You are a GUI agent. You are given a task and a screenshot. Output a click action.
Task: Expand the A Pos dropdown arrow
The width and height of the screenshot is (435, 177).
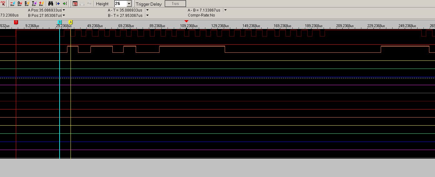[x=64, y=10]
